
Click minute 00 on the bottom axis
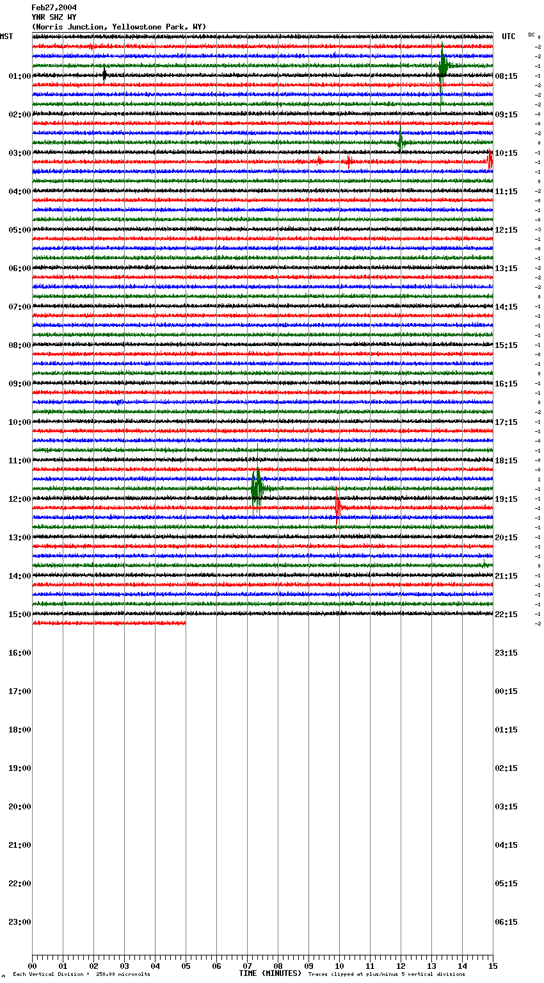pyautogui.click(x=32, y=966)
